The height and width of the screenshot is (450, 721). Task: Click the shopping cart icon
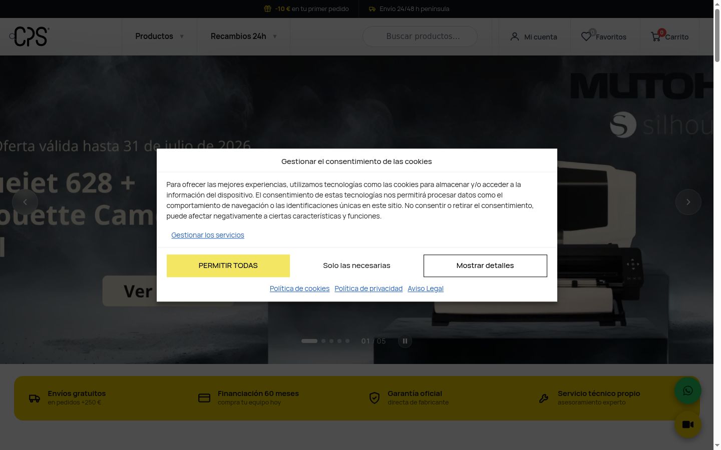click(x=656, y=36)
